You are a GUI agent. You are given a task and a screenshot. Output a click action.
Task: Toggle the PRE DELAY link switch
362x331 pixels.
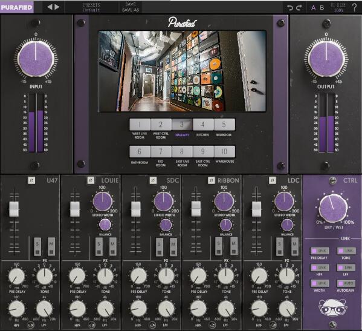point(320,251)
